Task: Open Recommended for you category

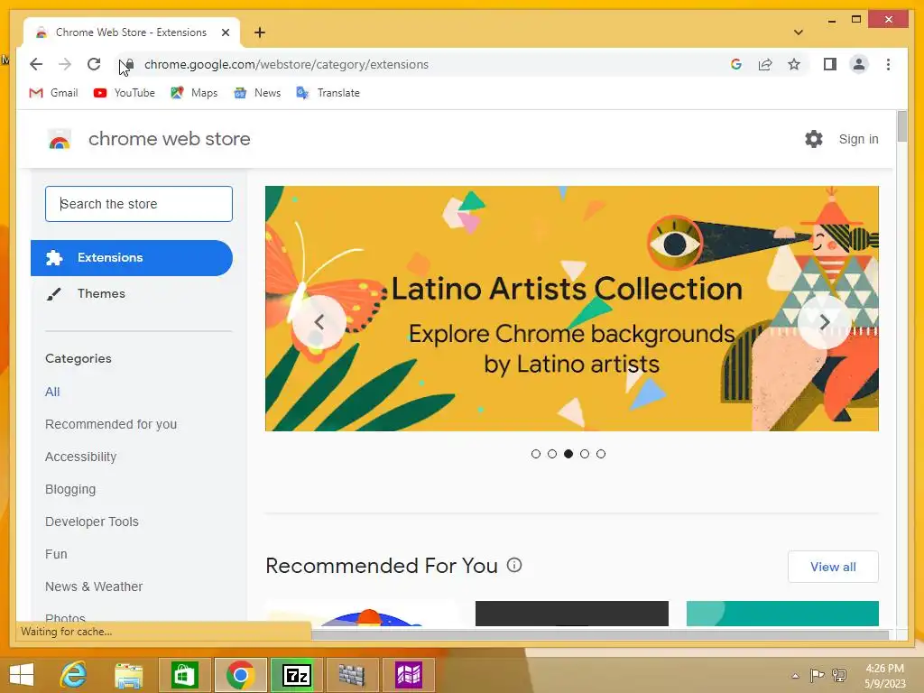Action: click(111, 424)
